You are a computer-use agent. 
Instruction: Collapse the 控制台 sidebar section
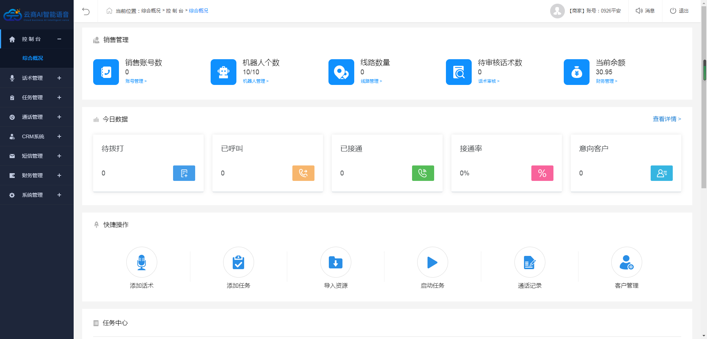(x=59, y=39)
